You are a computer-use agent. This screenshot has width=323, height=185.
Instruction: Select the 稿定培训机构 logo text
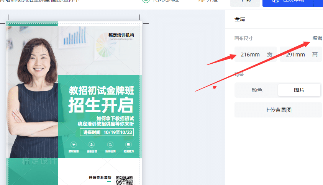tap(121, 35)
